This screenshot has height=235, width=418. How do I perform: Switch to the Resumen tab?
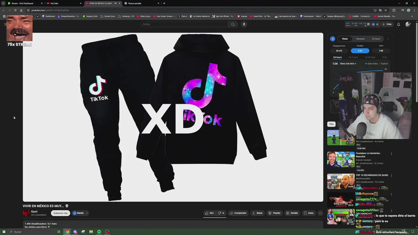360,39
